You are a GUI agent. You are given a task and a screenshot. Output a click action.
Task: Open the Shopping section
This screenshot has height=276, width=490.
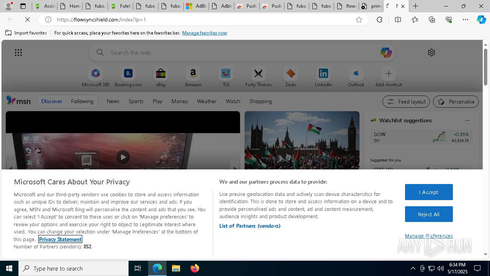coord(260,101)
